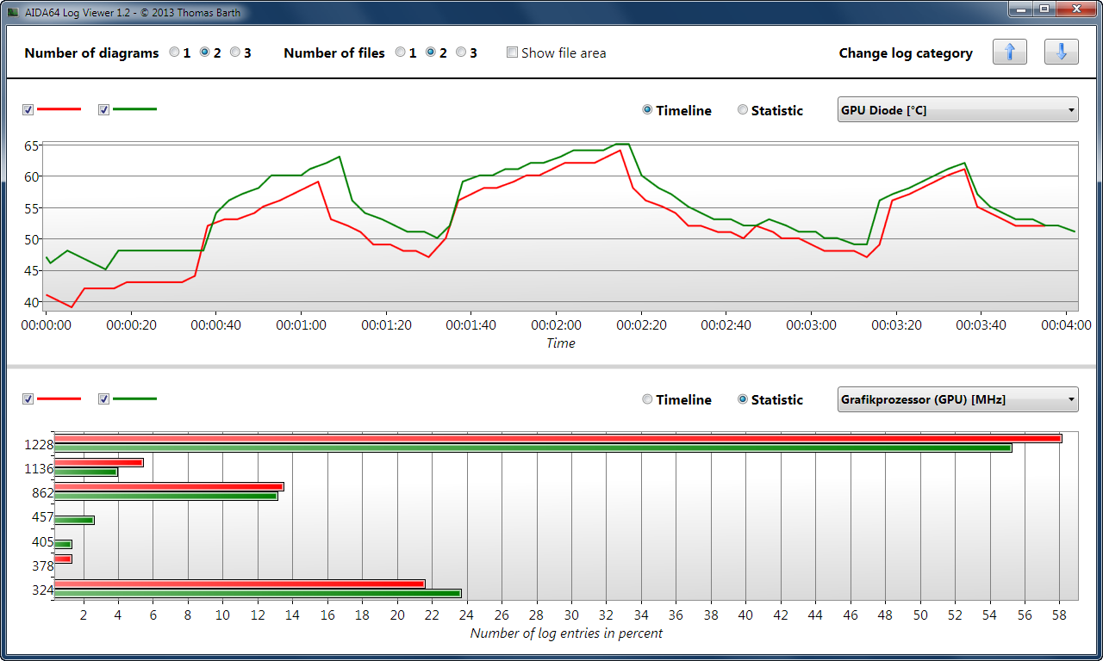Open the Grafikprozessor (GPU) [MHz] dropdown
This screenshot has height=661, width=1103.
(x=958, y=398)
